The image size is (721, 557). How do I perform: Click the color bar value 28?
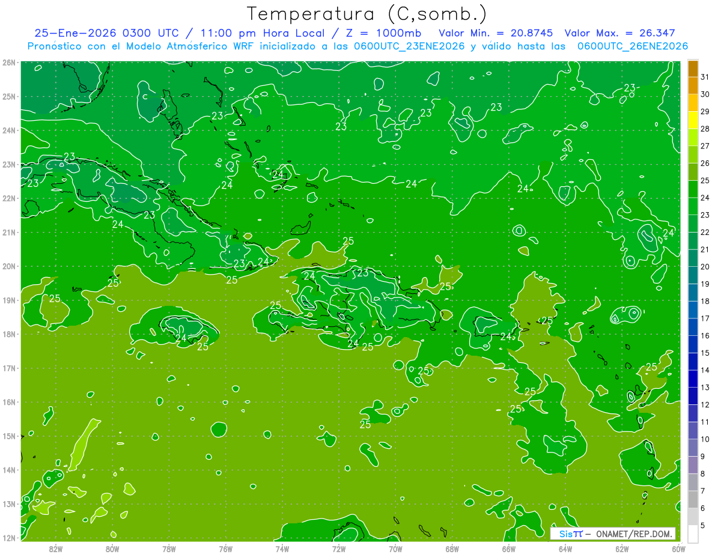[x=705, y=129]
